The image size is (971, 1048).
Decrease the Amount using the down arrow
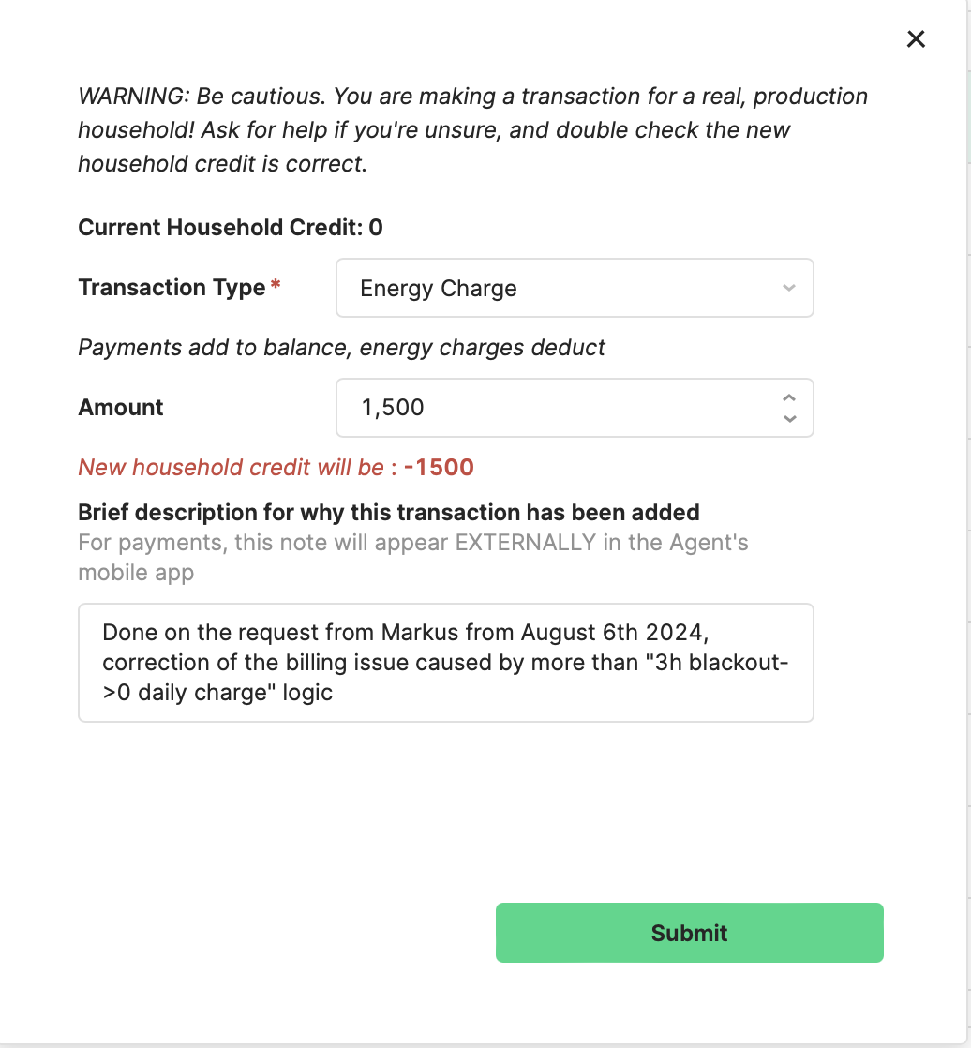click(789, 419)
